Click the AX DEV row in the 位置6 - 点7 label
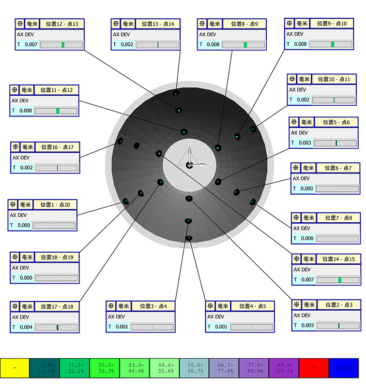Viewport: 366px width, 388px height. pyautogui.click(x=325, y=178)
